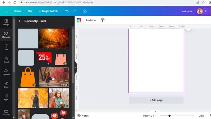Open the more options on park photo
211x119 pixels.
coord(66,70)
